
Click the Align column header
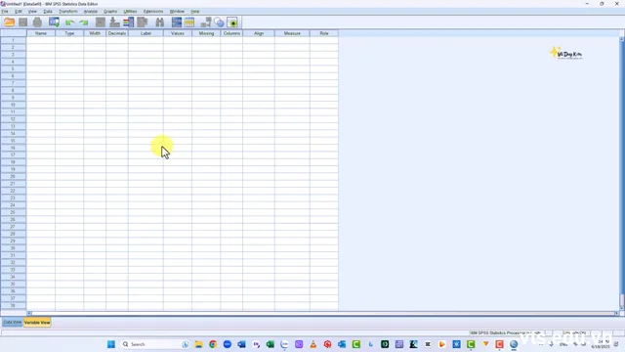[259, 33]
